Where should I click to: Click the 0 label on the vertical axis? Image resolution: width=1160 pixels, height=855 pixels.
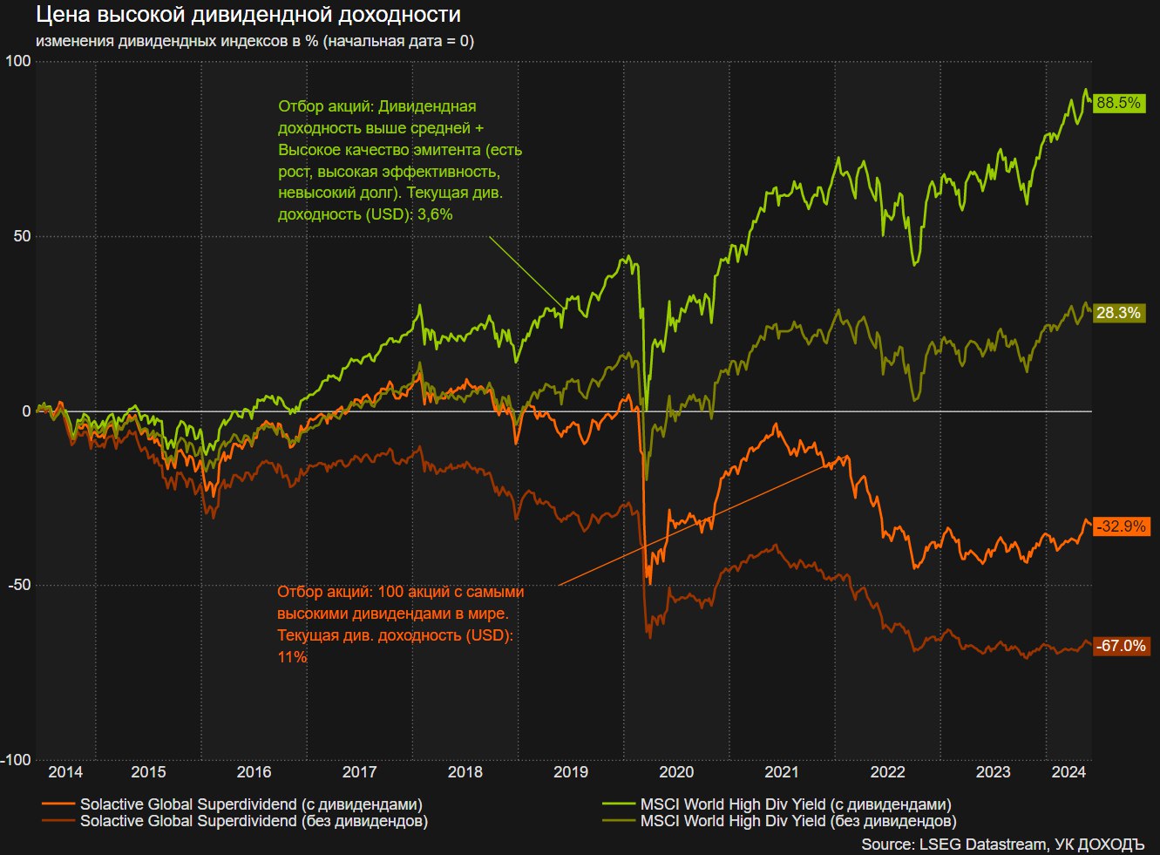[26, 411]
